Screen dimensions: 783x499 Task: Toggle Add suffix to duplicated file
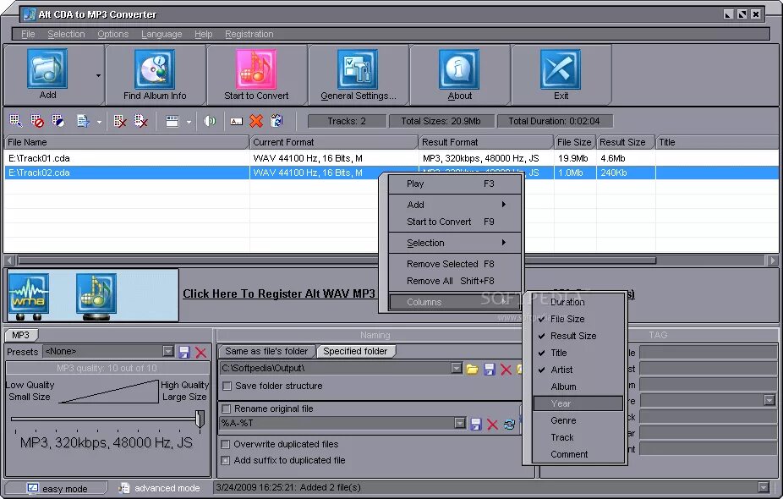click(x=225, y=461)
